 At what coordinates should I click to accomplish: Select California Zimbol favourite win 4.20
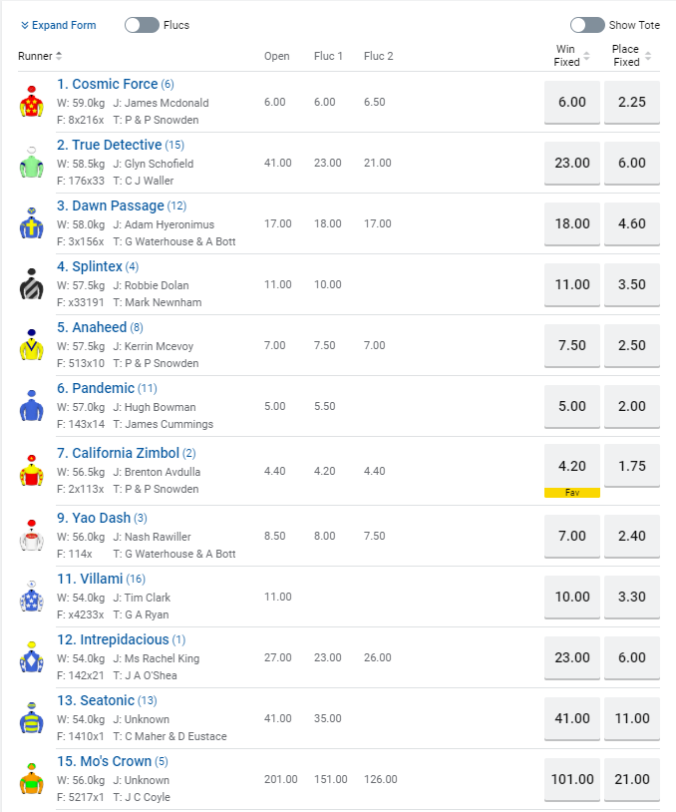pyautogui.click(x=572, y=466)
